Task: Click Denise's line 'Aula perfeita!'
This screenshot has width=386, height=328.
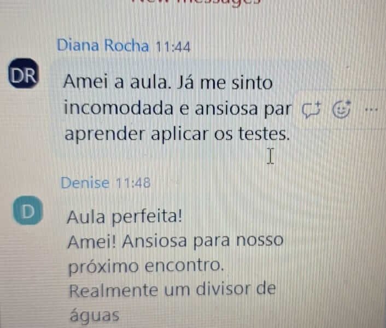Action: 125,217
